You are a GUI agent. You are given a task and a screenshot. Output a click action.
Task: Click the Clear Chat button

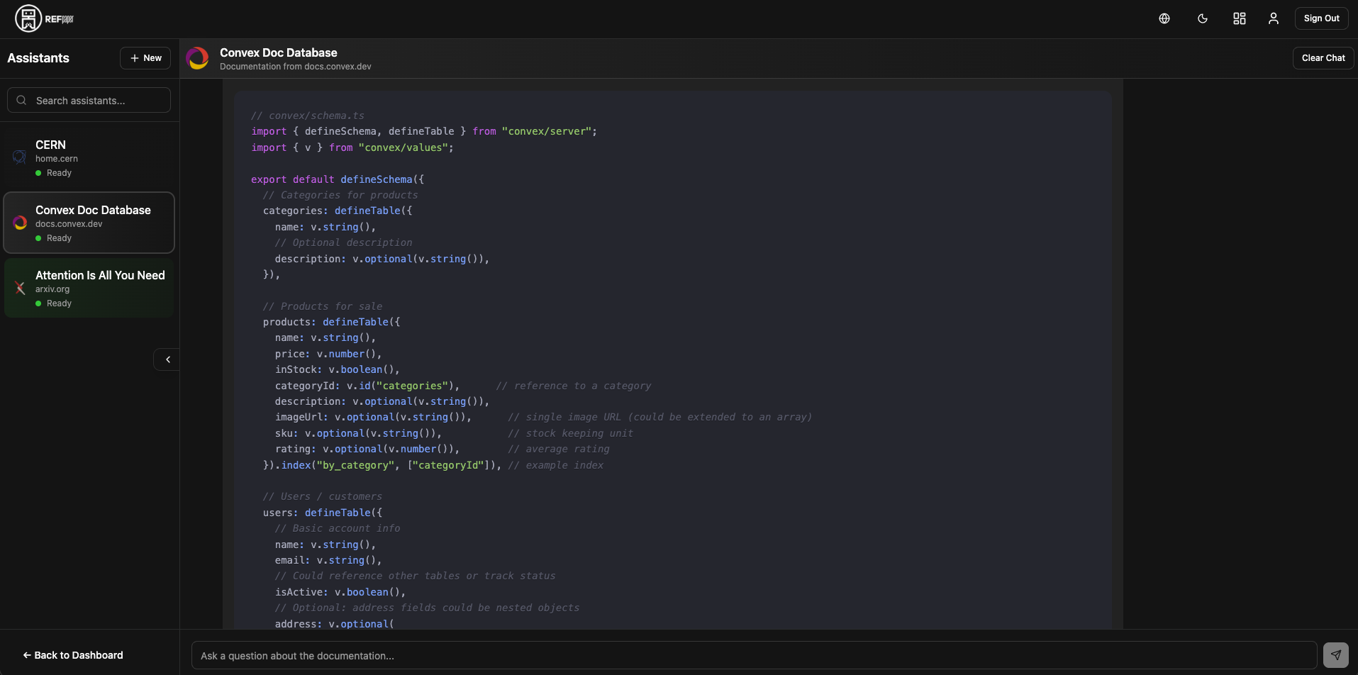coord(1323,58)
